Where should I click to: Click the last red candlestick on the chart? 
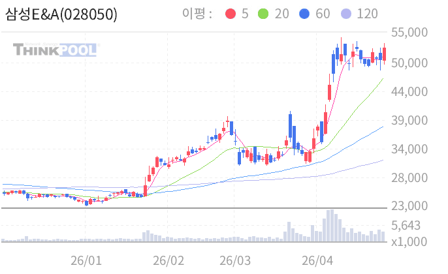[384, 54]
